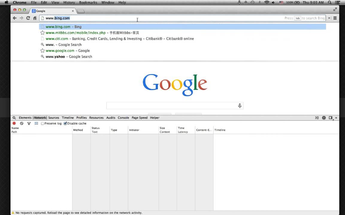Click the Google favicon on the tab
This screenshot has height=215, width=345.
34,11
